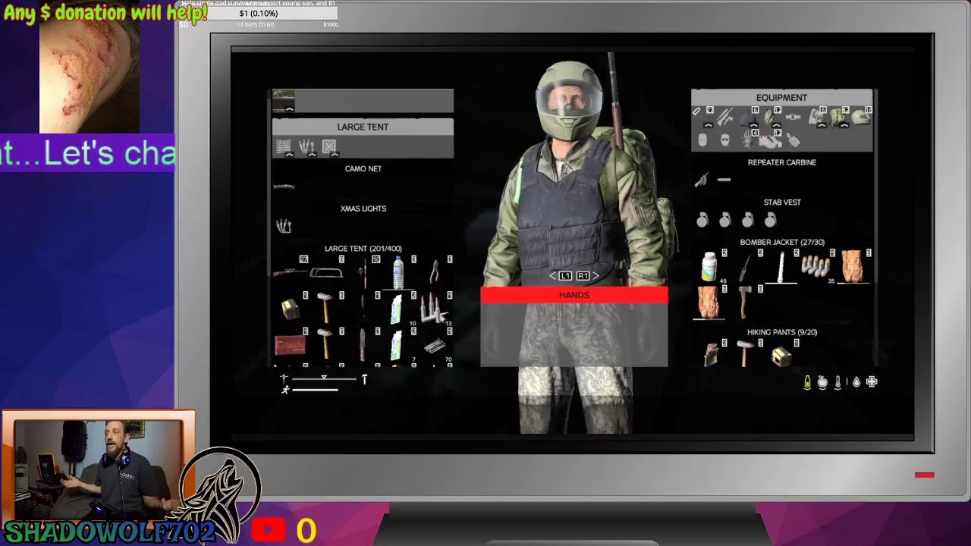Open the thermometer temperature status icon
This screenshot has width=971, height=546.
pyautogui.click(x=838, y=383)
